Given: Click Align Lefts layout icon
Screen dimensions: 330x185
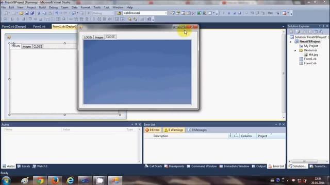Looking at the screenshot, I should [12, 20].
